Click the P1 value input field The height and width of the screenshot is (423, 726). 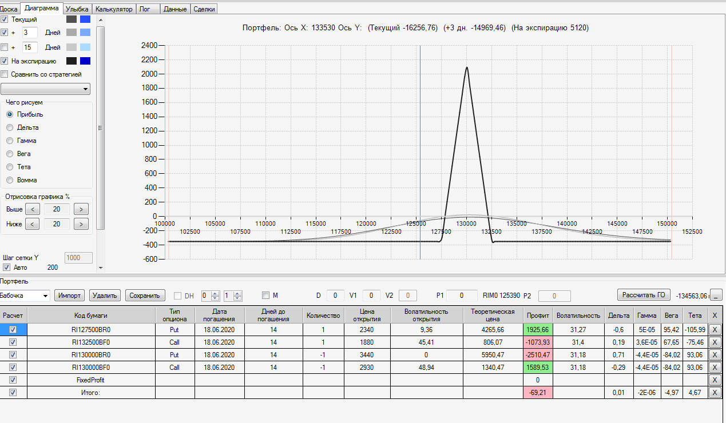click(x=462, y=296)
